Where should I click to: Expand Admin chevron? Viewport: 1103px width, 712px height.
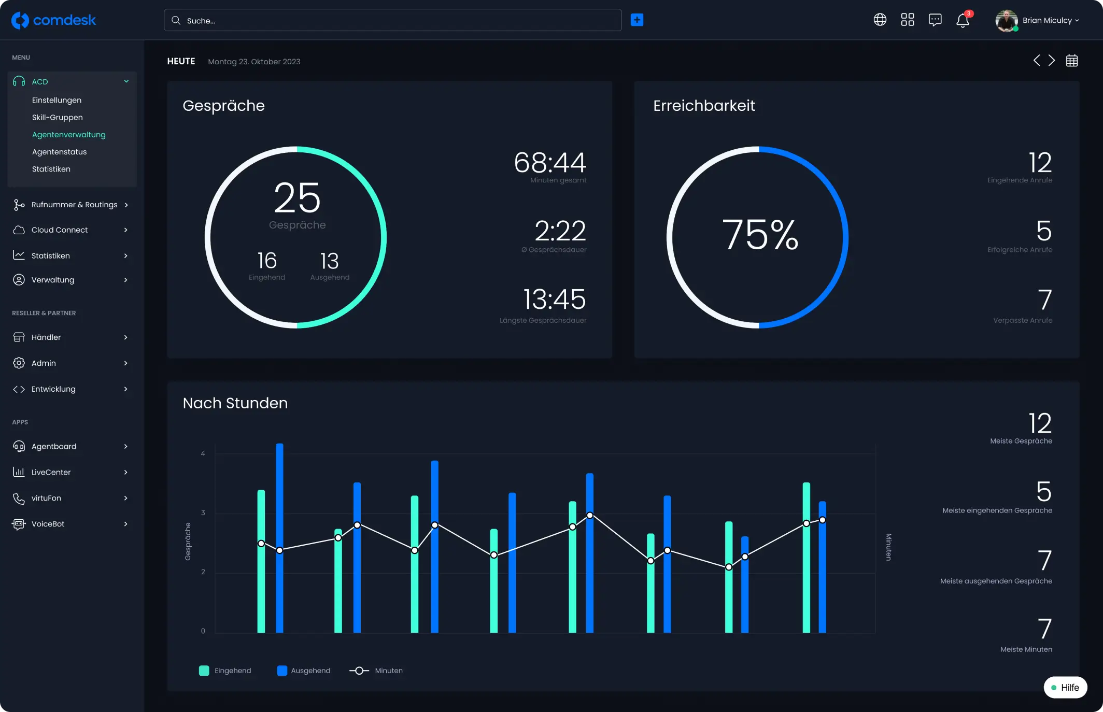[126, 363]
